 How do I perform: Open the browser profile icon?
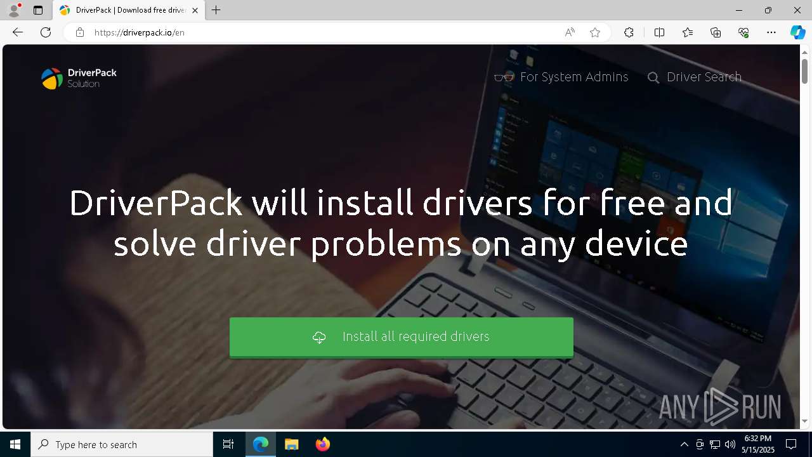pos(14,10)
